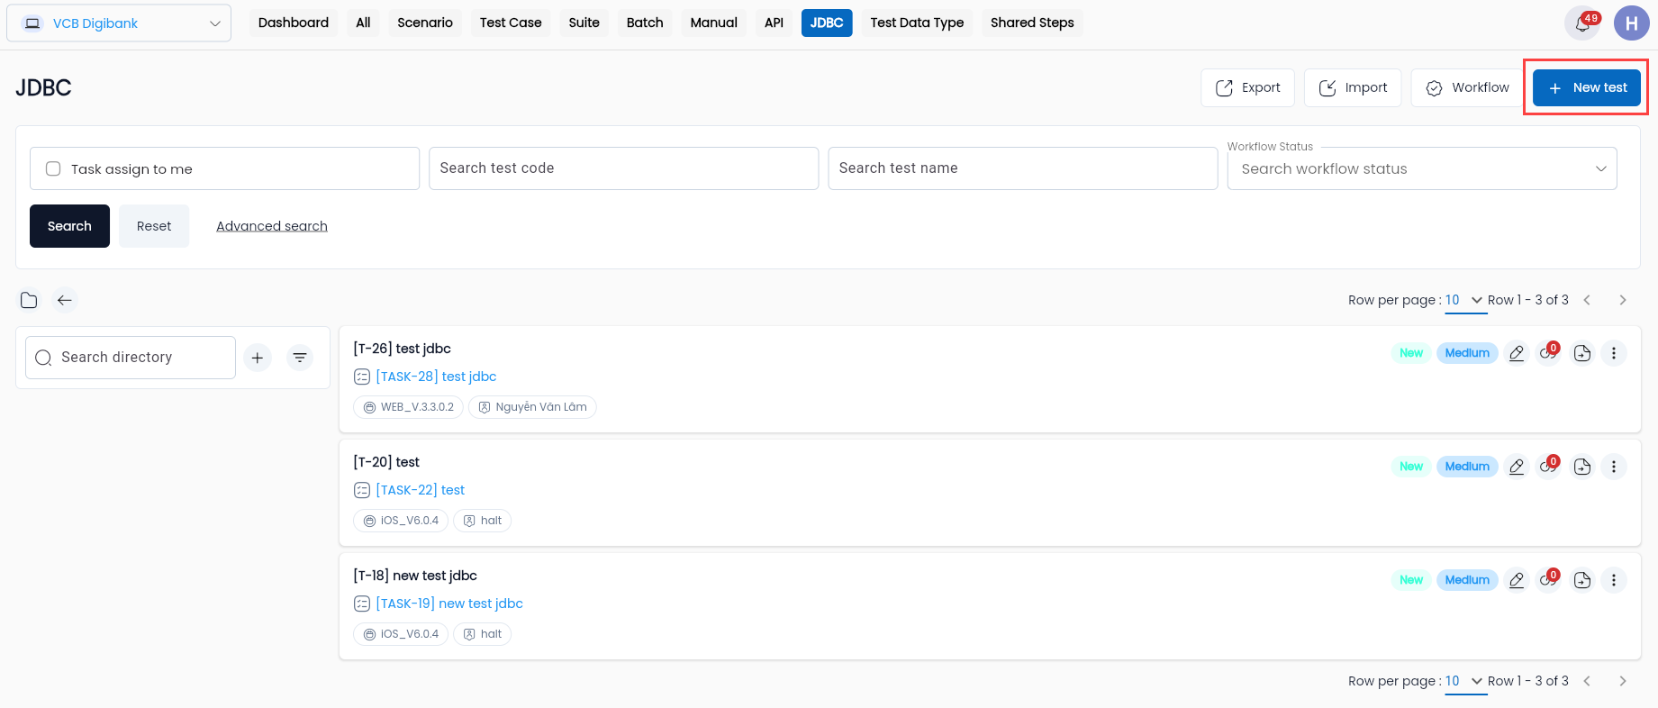1658x708 pixels.
Task: Open the Shared Steps tab
Action: click(1032, 23)
